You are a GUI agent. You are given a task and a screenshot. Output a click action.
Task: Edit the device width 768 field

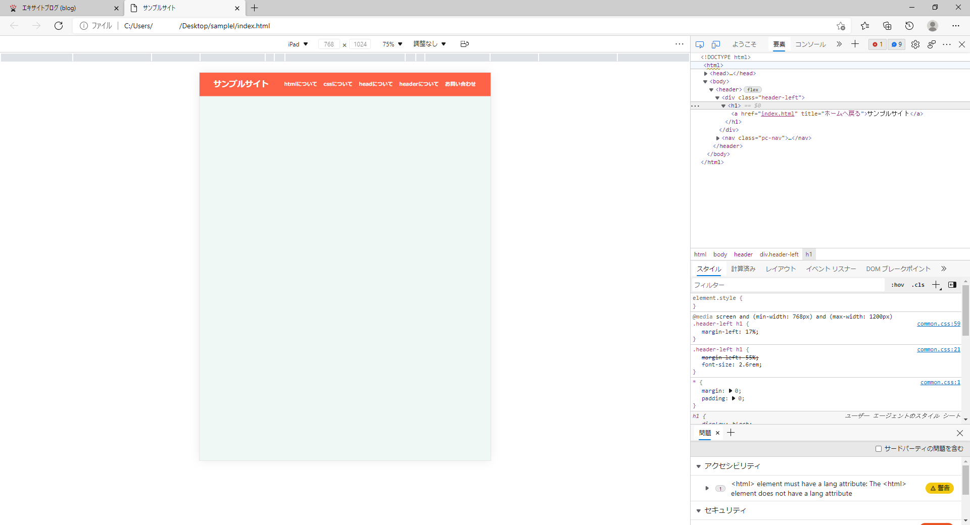pos(329,44)
